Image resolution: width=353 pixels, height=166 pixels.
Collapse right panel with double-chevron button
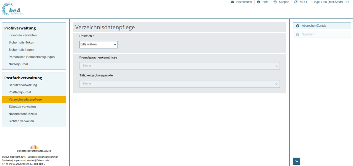point(296,161)
